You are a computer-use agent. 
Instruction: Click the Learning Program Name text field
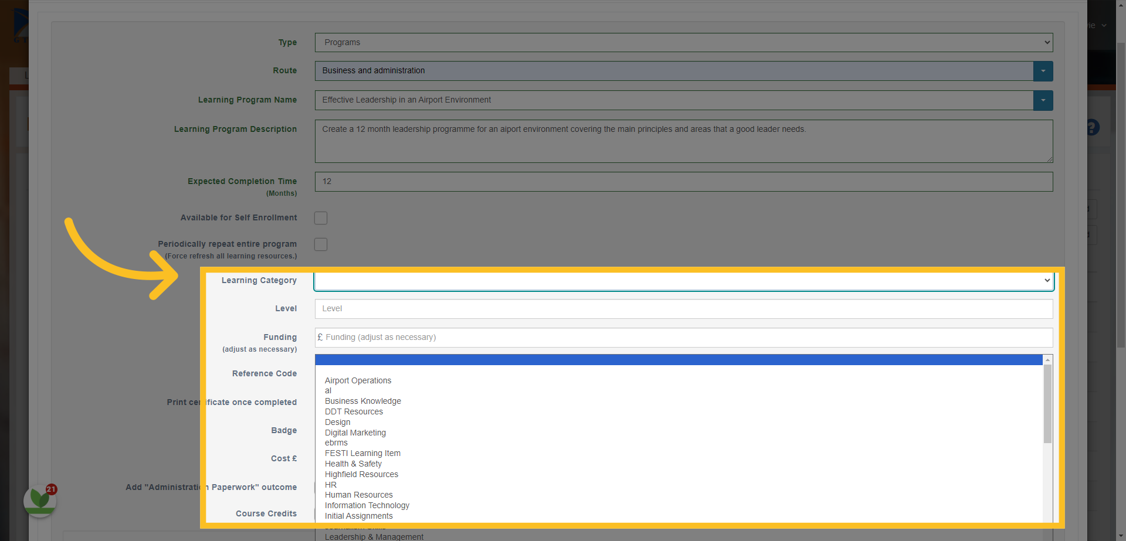(x=674, y=100)
